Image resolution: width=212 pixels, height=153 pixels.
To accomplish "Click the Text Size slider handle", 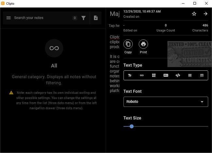I will point(131,126).
